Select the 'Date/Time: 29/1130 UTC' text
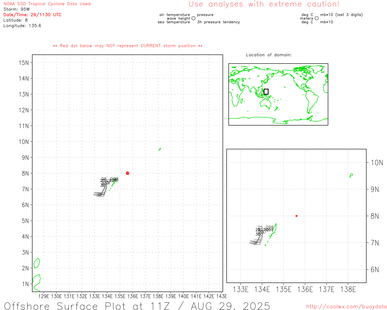387x310 pixels. 32,15
